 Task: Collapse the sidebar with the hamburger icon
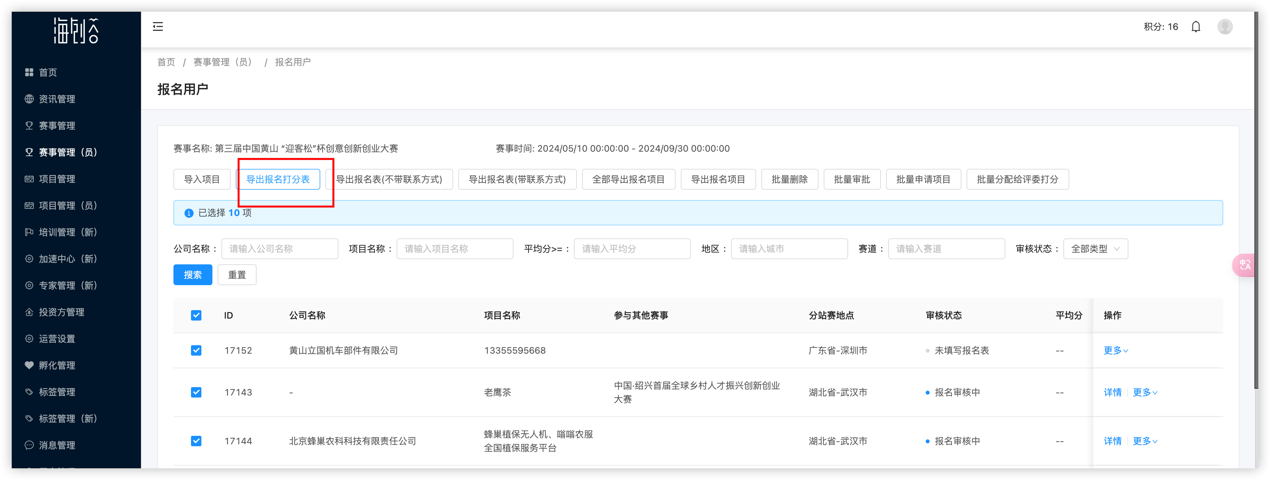[158, 27]
